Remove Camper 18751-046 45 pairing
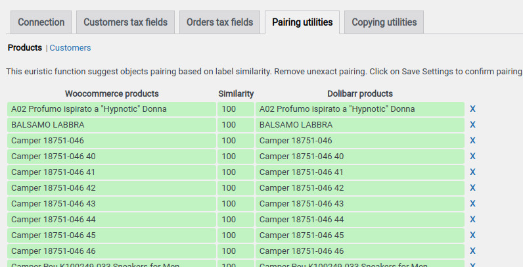Screen dimensions: 523x267 [472, 235]
